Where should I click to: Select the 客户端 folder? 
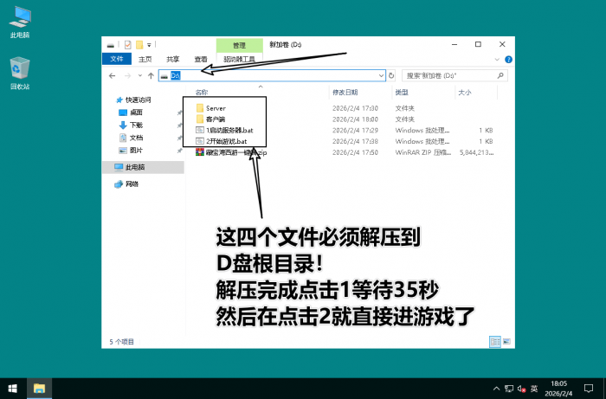click(x=210, y=119)
